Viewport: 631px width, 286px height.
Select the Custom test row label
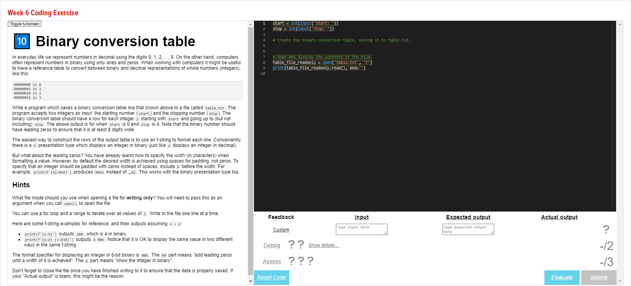281,230
